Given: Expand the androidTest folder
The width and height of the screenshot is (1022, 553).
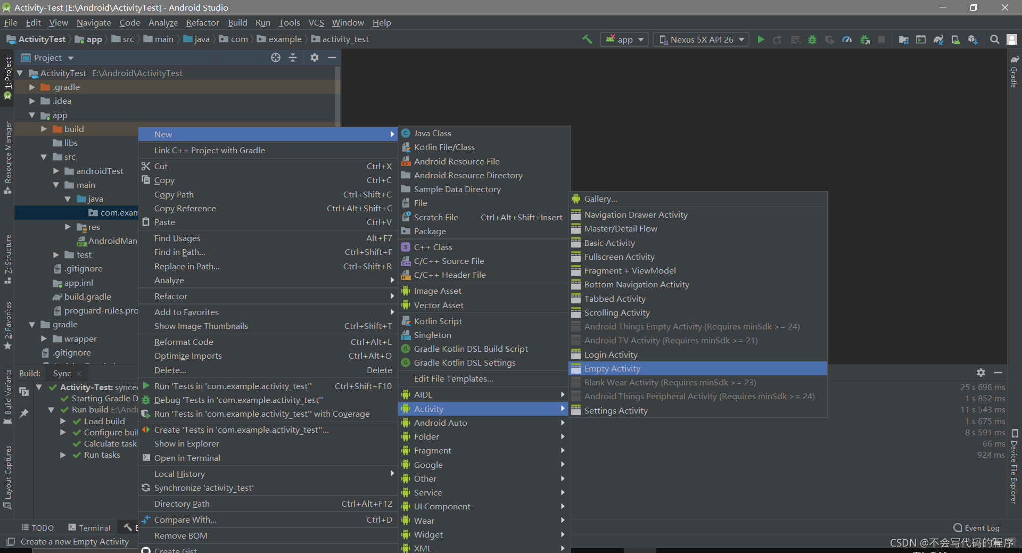Looking at the screenshot, I should point(56,171).
